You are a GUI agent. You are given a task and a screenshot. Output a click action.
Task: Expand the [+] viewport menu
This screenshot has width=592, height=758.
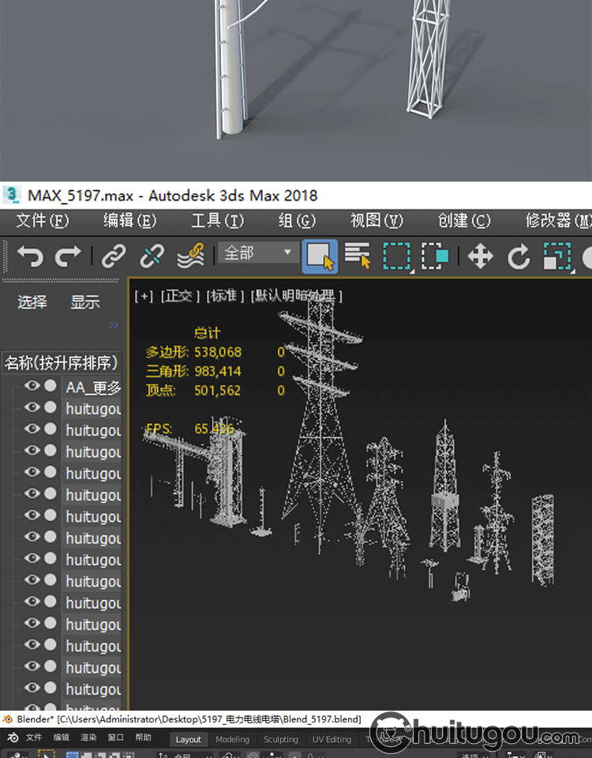(144, 296)
